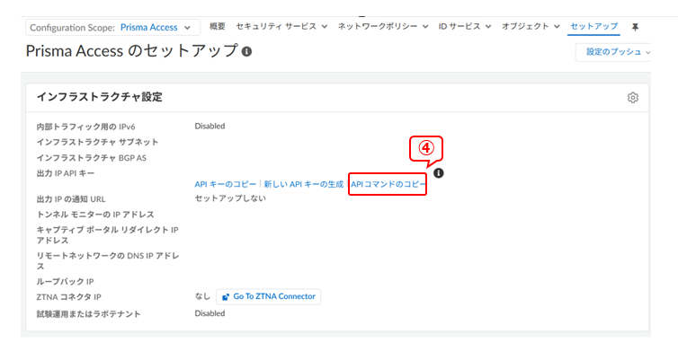Open Configuration Scope Prisma Access dropdown
The image size is (678, 351).
click(x=112, y=27)
